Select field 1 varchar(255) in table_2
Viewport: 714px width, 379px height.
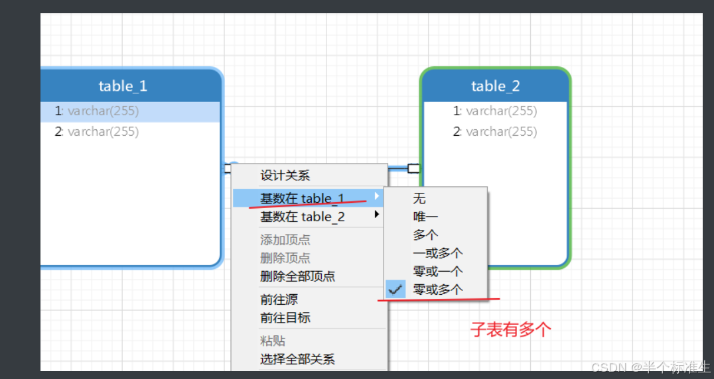click(495, 111)
